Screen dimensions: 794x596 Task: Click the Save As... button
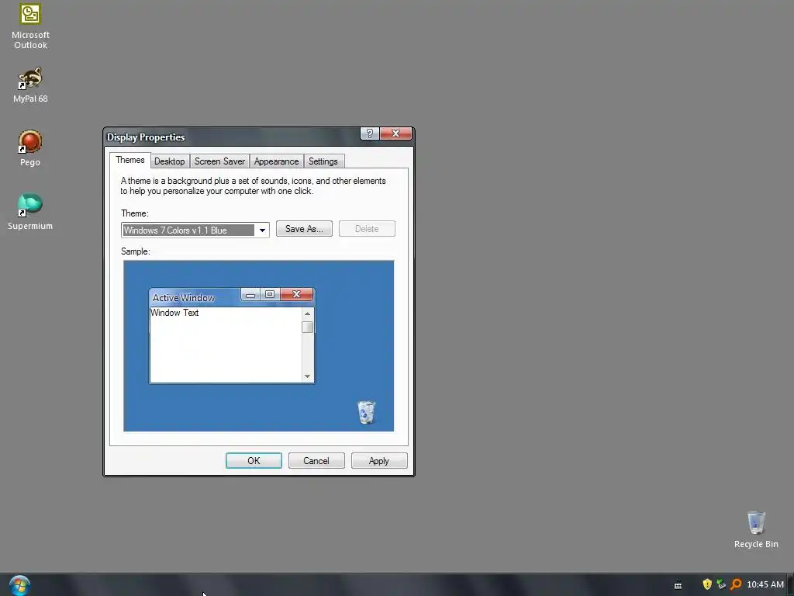(x=304, y=229)
